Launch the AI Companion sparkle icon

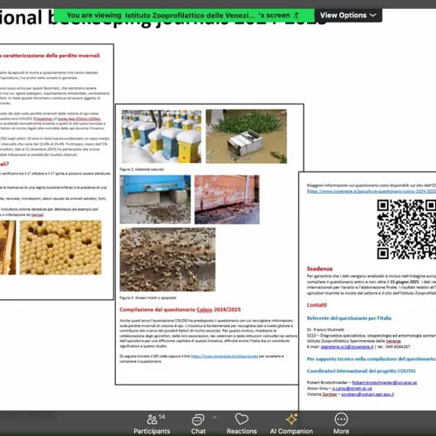pos(291,419)
